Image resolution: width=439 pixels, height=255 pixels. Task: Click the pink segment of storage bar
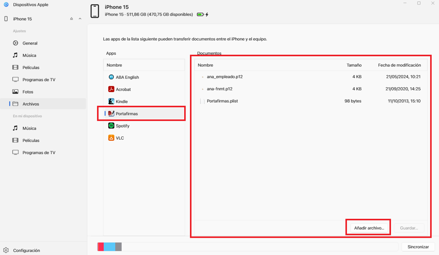point(101,247)
